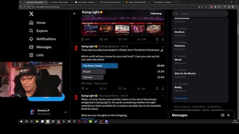The height and width of the screenshot is (134, 239).
Task: Open @DyingLightGame handle on the poll post
Action: click(109, 46)
